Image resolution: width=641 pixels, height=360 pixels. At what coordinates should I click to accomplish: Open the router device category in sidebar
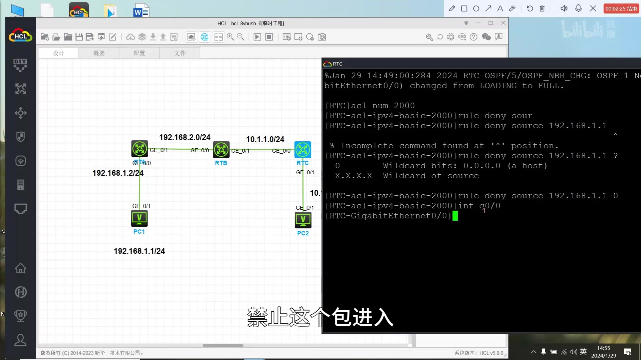20,89
